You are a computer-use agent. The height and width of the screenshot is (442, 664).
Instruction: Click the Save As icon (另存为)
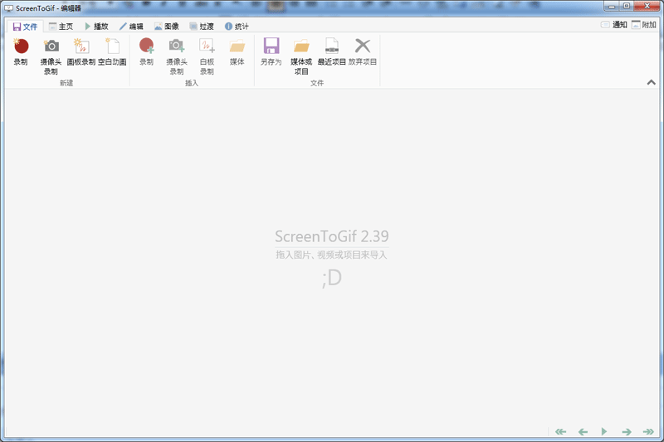[x=271, y=46]
